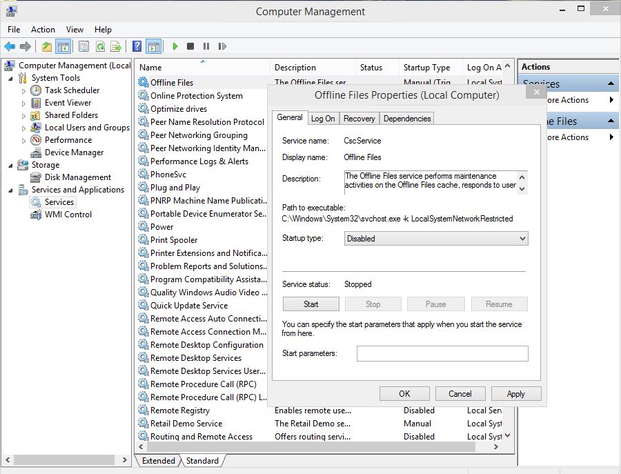Switch to the Log On tab
The height and width of the screenshot is (474, 621).
pos(323,119)
